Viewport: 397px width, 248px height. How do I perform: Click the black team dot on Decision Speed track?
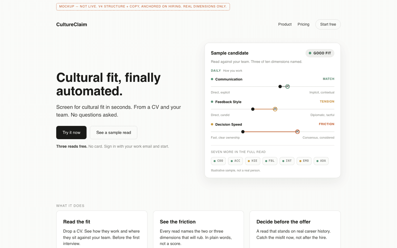pyautogui.click(x=243, y=132)
